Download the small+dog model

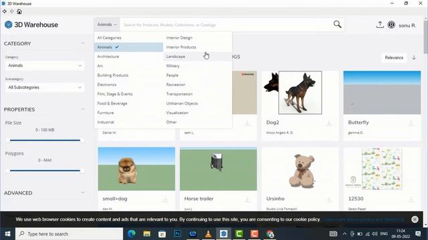pos(165,199)
